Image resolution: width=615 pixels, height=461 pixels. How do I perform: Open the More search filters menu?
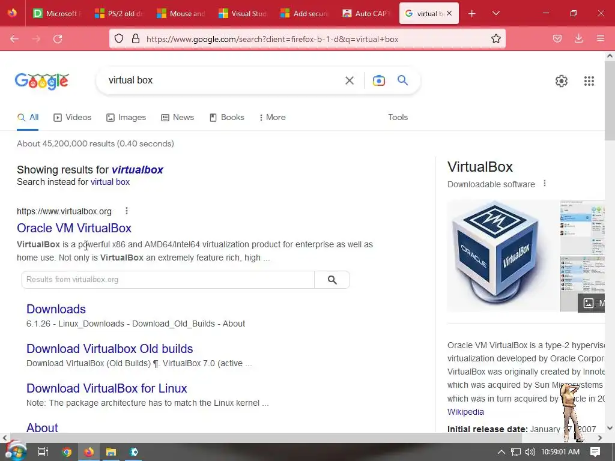(x=272, y=117)
